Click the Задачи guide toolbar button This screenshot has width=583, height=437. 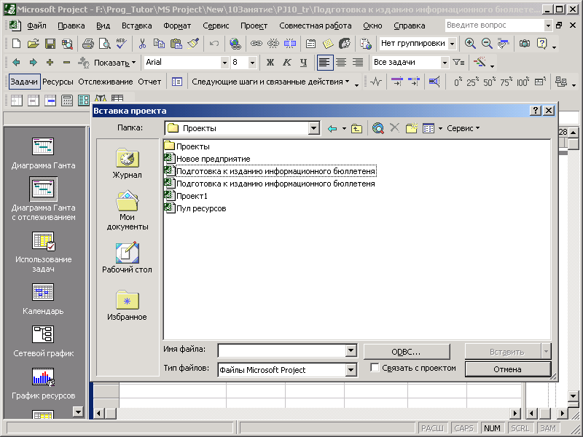pos(24,82)
